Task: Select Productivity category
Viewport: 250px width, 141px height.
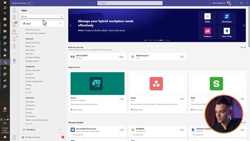Action: click(x=30, y=78)
